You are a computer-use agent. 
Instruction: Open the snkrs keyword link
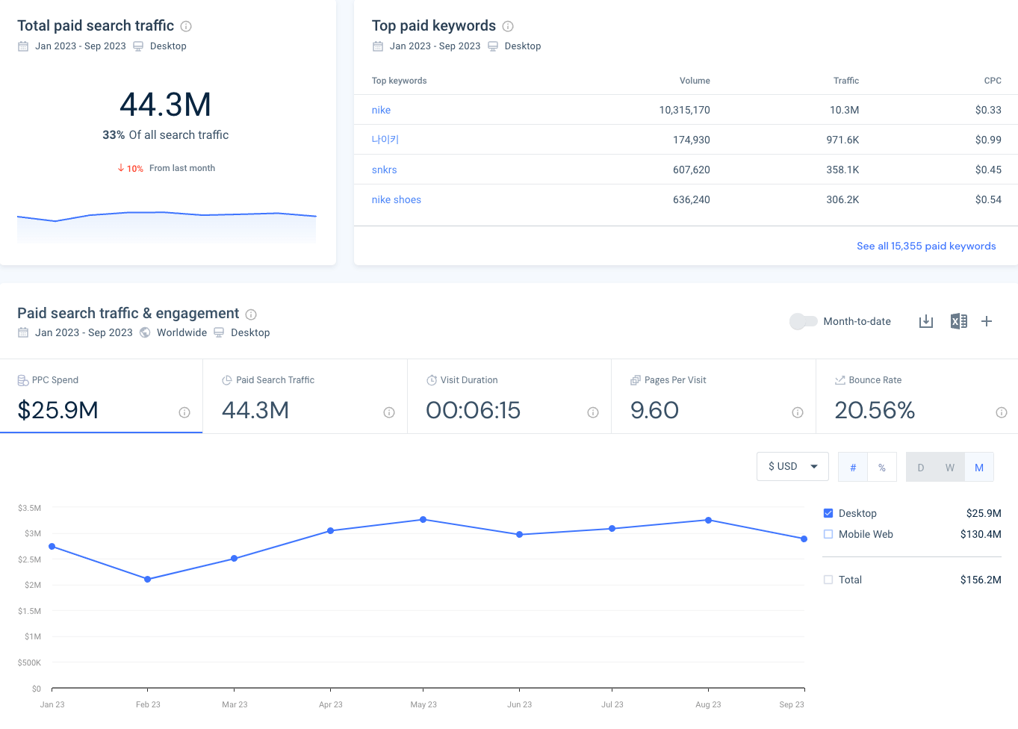(385, 170)
